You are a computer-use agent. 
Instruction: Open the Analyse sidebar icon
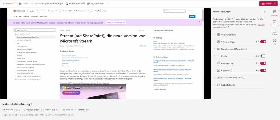pyautogui.click(x=275, y=32)
